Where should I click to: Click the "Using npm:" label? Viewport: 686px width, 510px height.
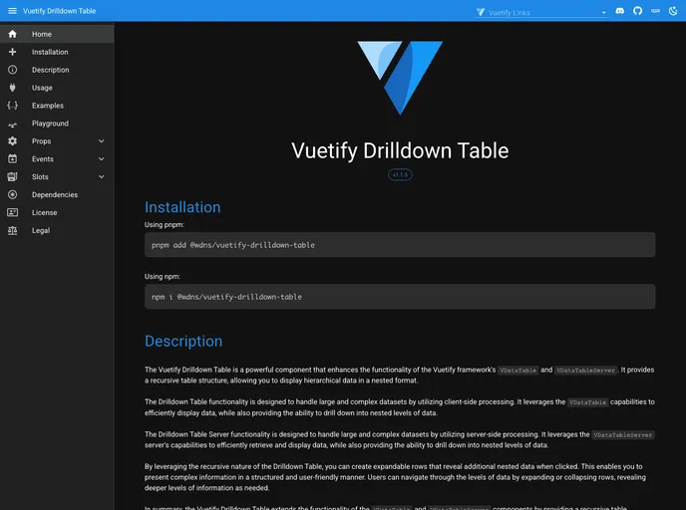(x=163, y=277)
